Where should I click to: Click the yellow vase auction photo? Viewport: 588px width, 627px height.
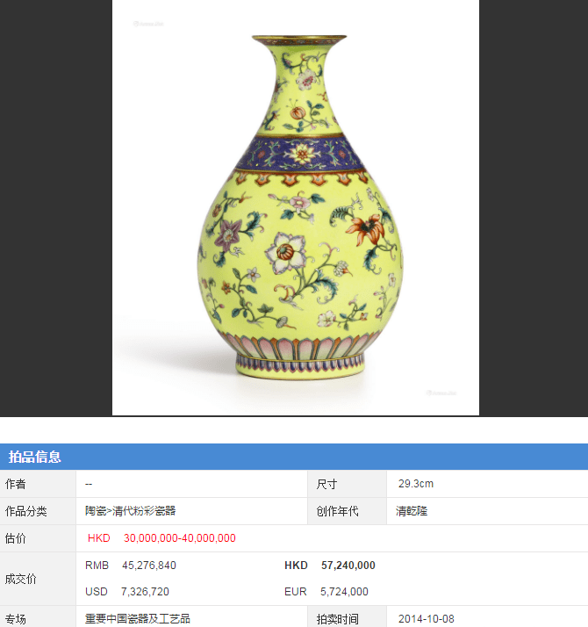(x=296, y=207)
